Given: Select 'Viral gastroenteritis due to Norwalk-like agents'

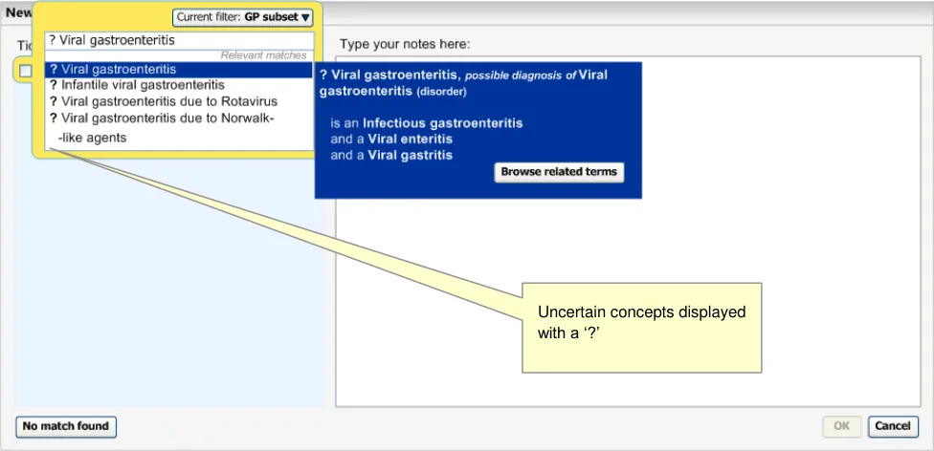Looking at the screenshot, I should [163, 118].
